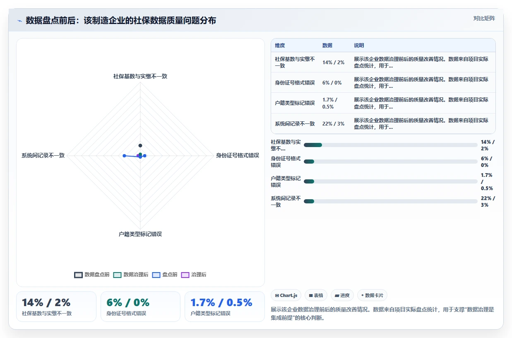Click radar axis label 户籍类型标记错误
Viewport: 512px width, 338px height.
(140, 234)
